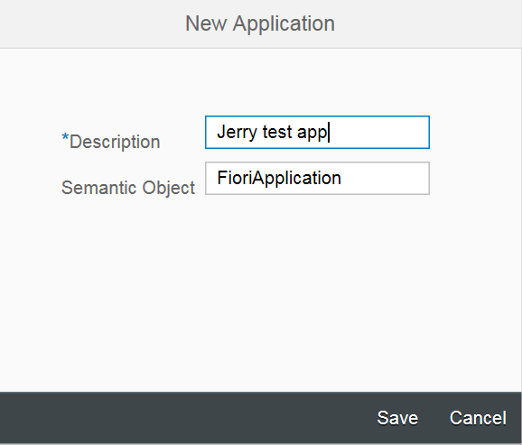Place cursor on "app" in Description field
The height and width of the screenshot is (445, 522).
click(312, 133)
